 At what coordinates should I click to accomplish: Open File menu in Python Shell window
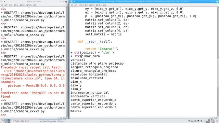point(2,5)
